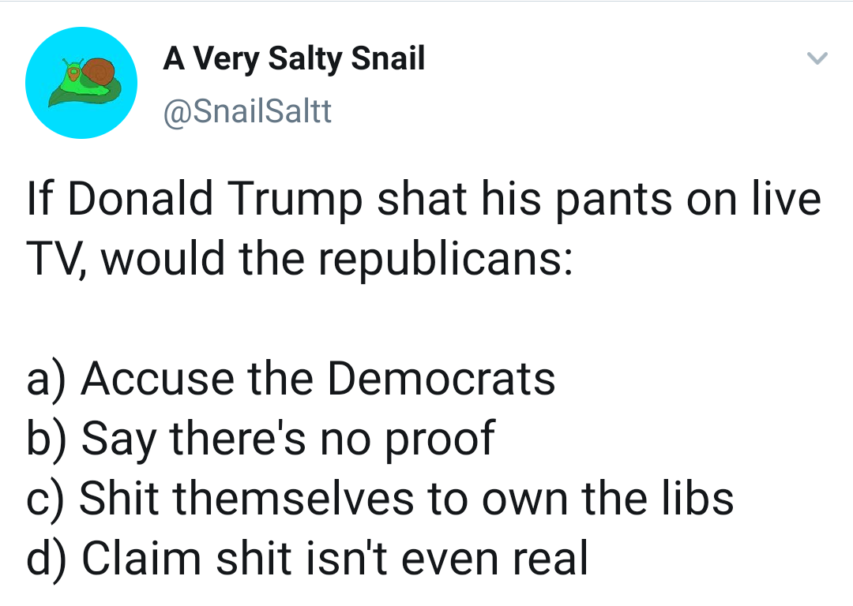853x606 pixels.
Task: Click the word 'Democrats' in option a
Action: tap(442, 379)
